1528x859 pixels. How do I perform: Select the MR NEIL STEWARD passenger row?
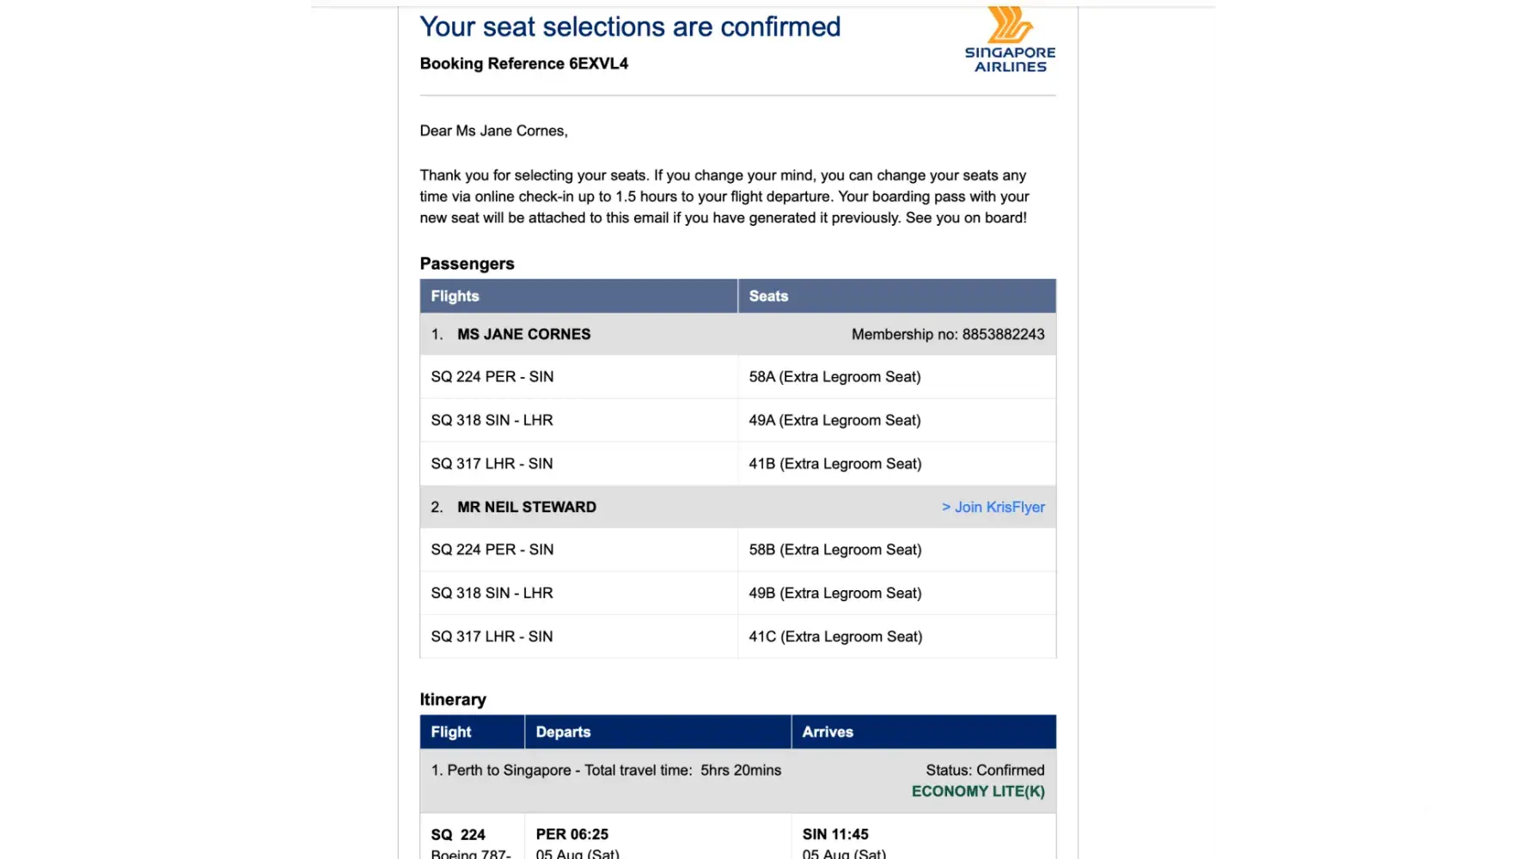click(526, 507)
